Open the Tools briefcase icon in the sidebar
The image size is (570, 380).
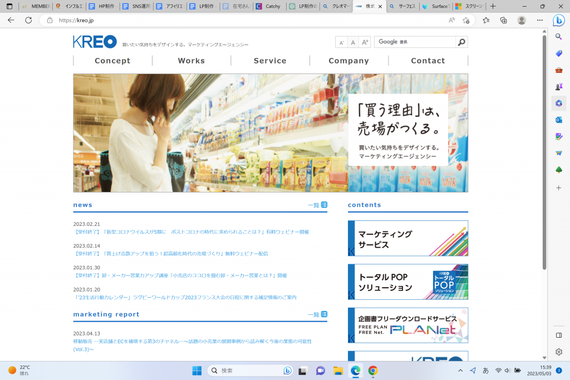(x=558, y=70)
